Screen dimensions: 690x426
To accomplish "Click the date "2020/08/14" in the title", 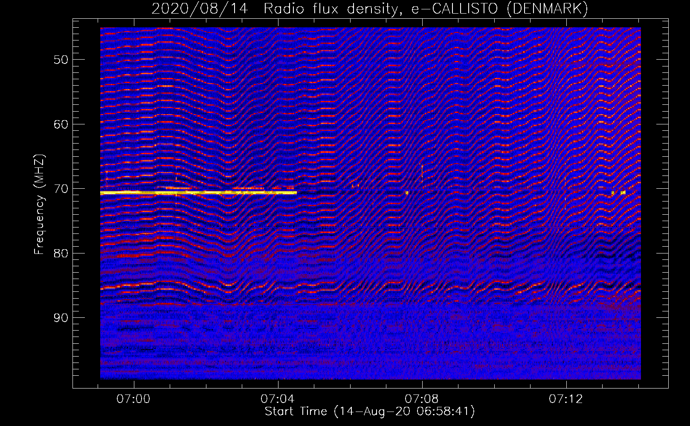I will 200,9.
